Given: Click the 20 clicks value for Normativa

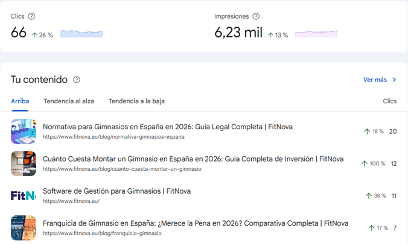Looking at the screenshot, I should pyautogui.click(x=393, y=132).
